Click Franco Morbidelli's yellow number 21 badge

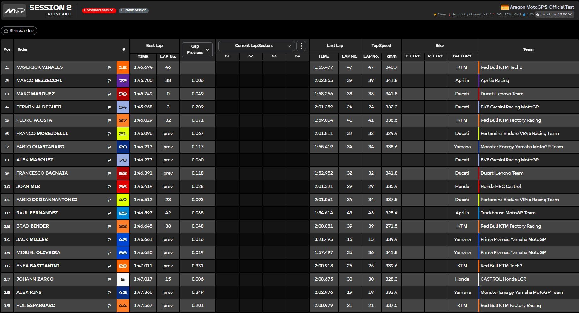click(123, 134)
